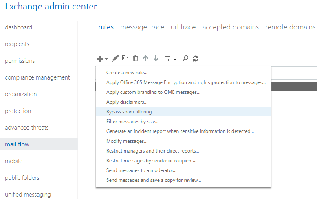The image size is (317, 199).
Task: Click the move rule down arrow
Action: 156,59
